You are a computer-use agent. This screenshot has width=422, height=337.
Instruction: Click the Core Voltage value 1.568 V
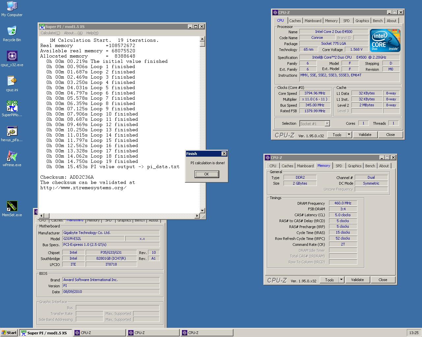[x=356, y=50]
